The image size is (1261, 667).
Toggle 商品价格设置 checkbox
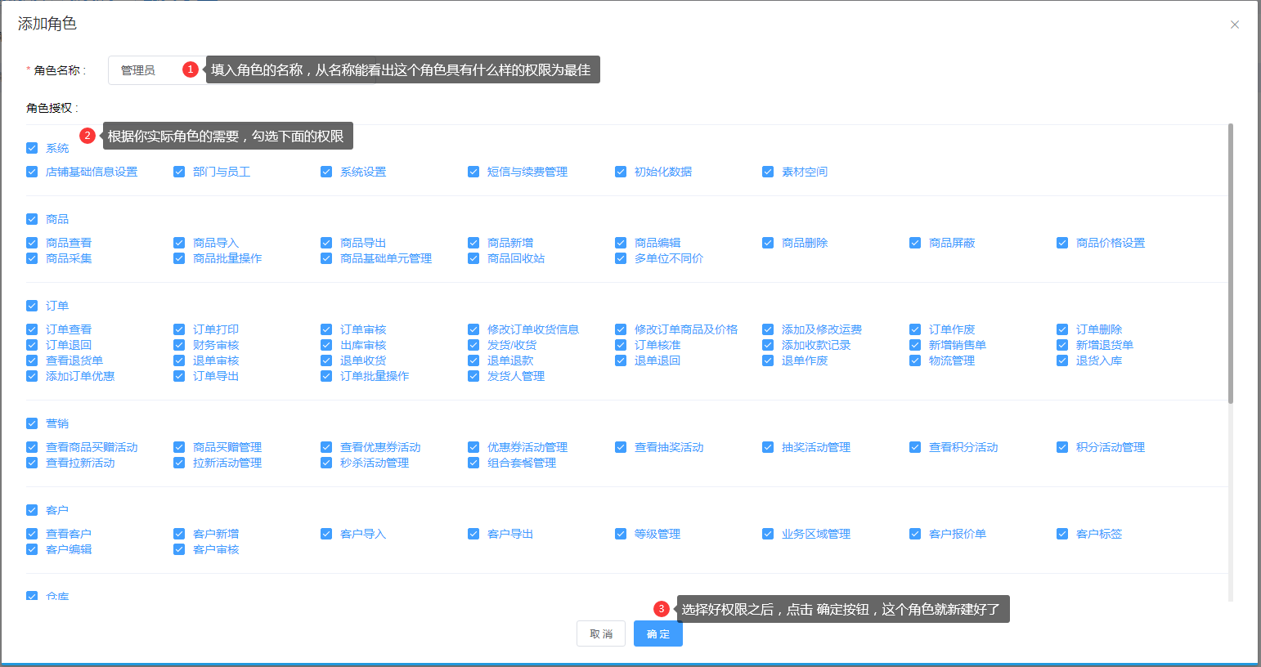coord(1062,243)
